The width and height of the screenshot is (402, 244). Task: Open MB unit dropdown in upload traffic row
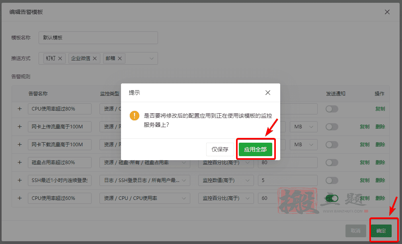click(x=304, y=127)
